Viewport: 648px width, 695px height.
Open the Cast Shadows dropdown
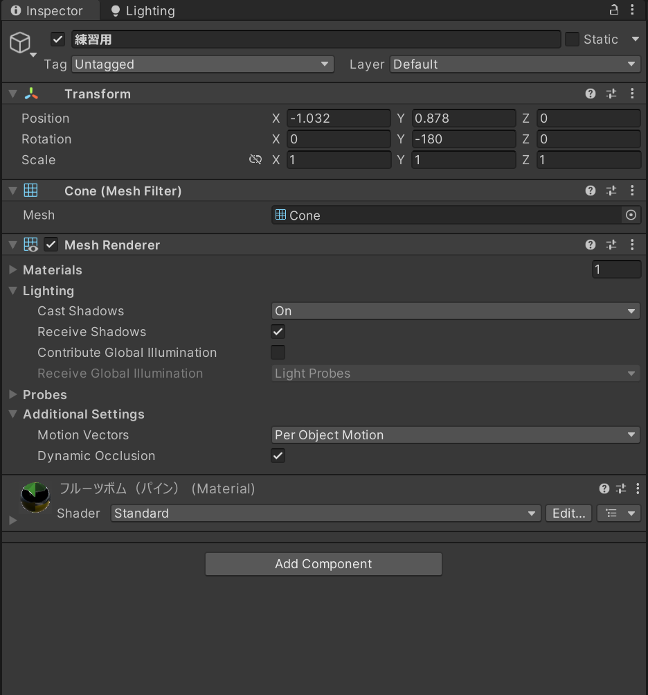[x=456, y=311]
